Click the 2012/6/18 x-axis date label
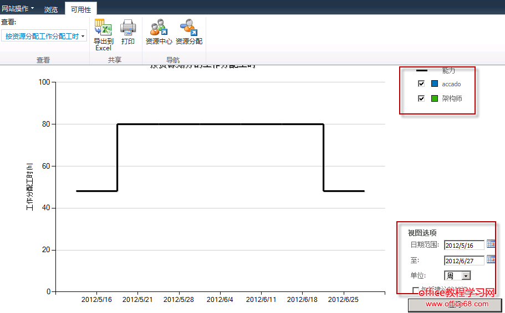505x313 pixels. tap(302, 300)
